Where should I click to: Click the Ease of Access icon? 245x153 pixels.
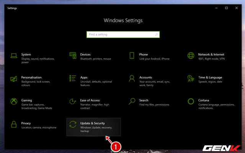coord(73,101)
